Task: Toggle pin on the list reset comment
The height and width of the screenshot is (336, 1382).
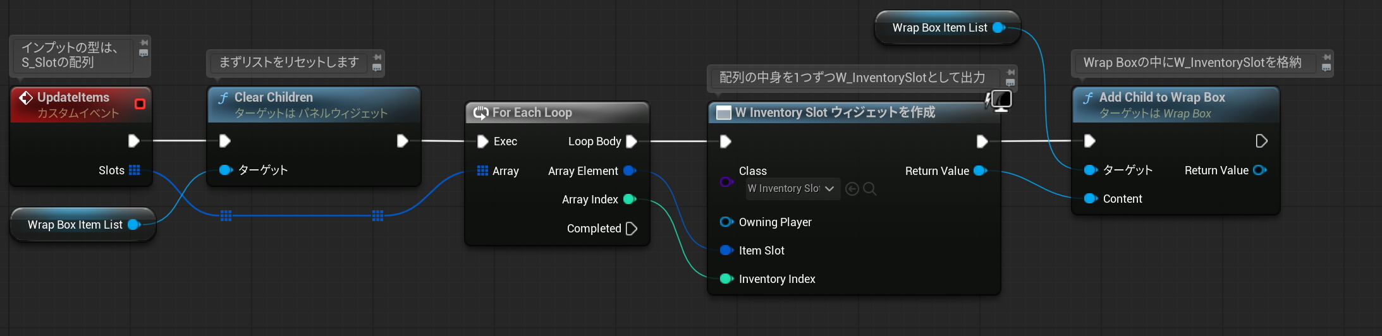Action: tap(377, 57)
